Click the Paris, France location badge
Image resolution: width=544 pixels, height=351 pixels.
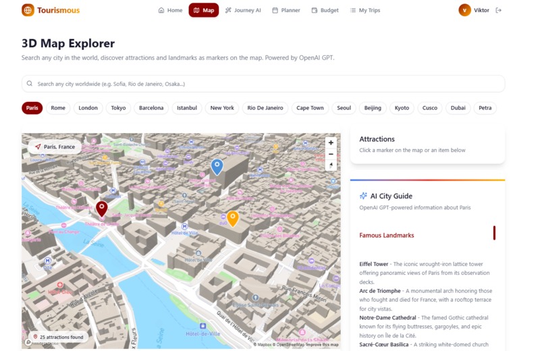[x=55, y=146]
